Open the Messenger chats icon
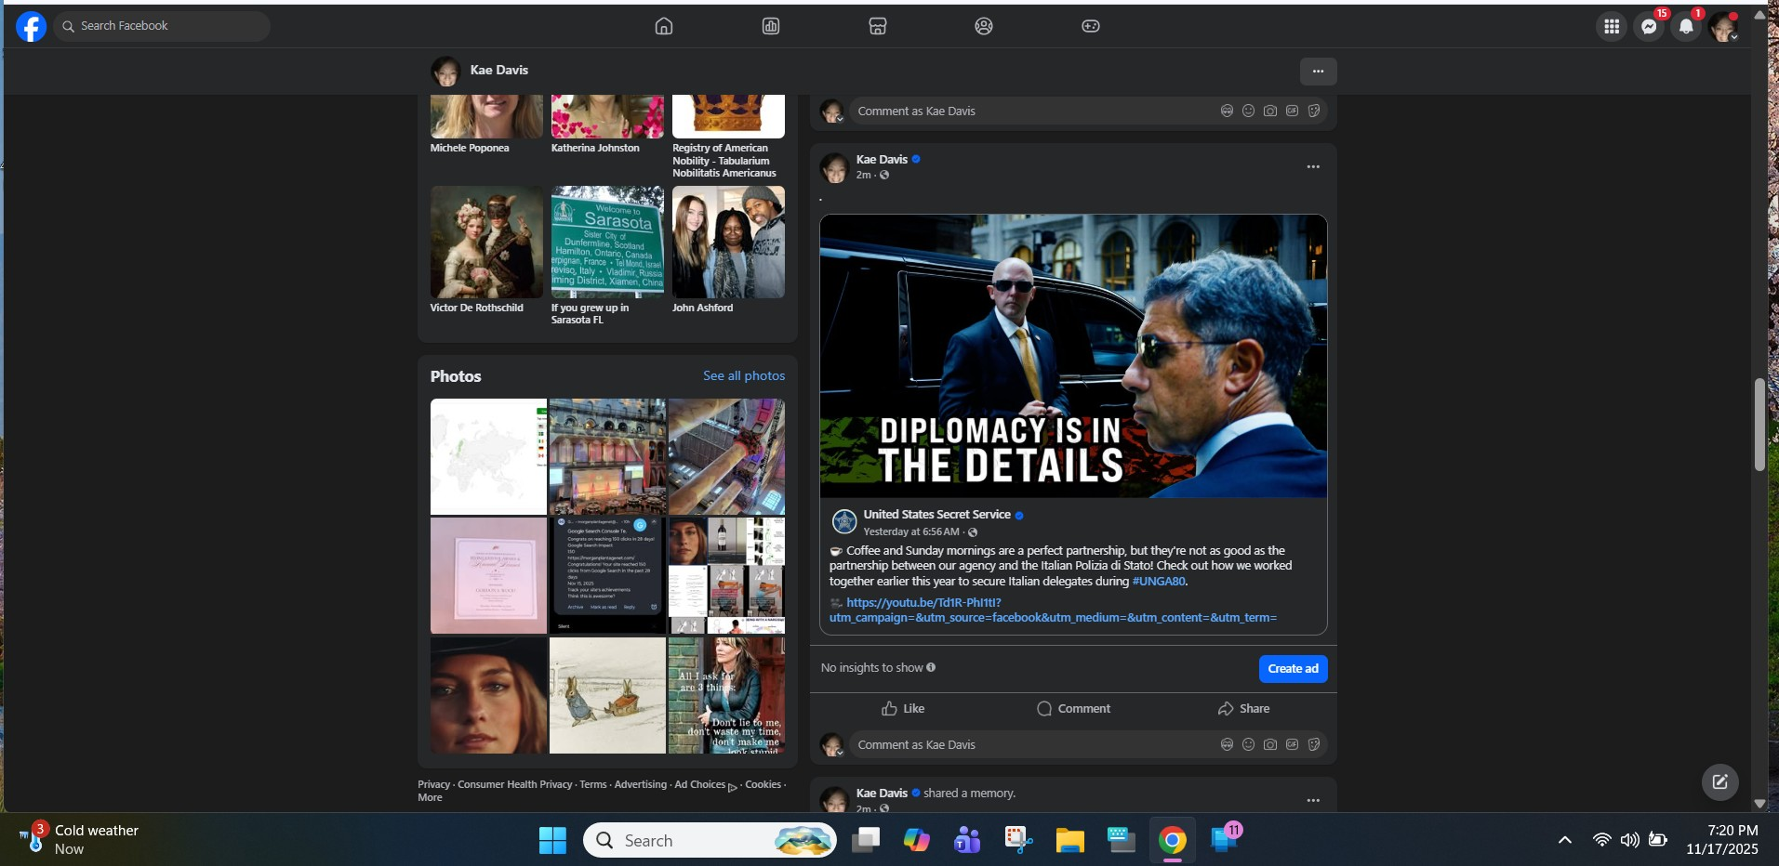The width and height of the screenshot is (1779, 866). click(1649, 27)
